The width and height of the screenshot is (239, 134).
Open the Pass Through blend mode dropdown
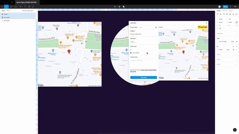pos(223,41)
